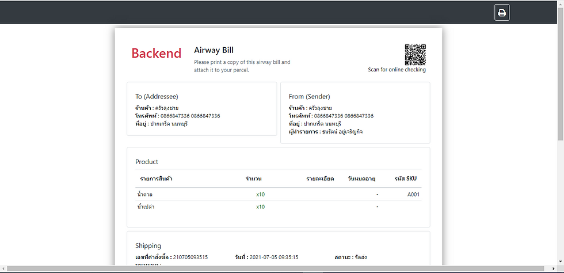This screenshot has width=564, height=273.
Task: Select the addressee phone number line
Action: [x=178, y=116]
